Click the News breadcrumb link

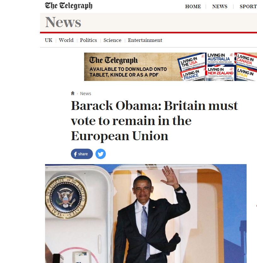[x=86, y=94]
